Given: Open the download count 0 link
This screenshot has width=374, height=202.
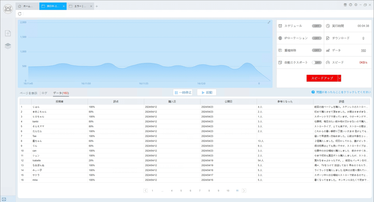Looking at the screenshot, I should click(x=363, y=38).
